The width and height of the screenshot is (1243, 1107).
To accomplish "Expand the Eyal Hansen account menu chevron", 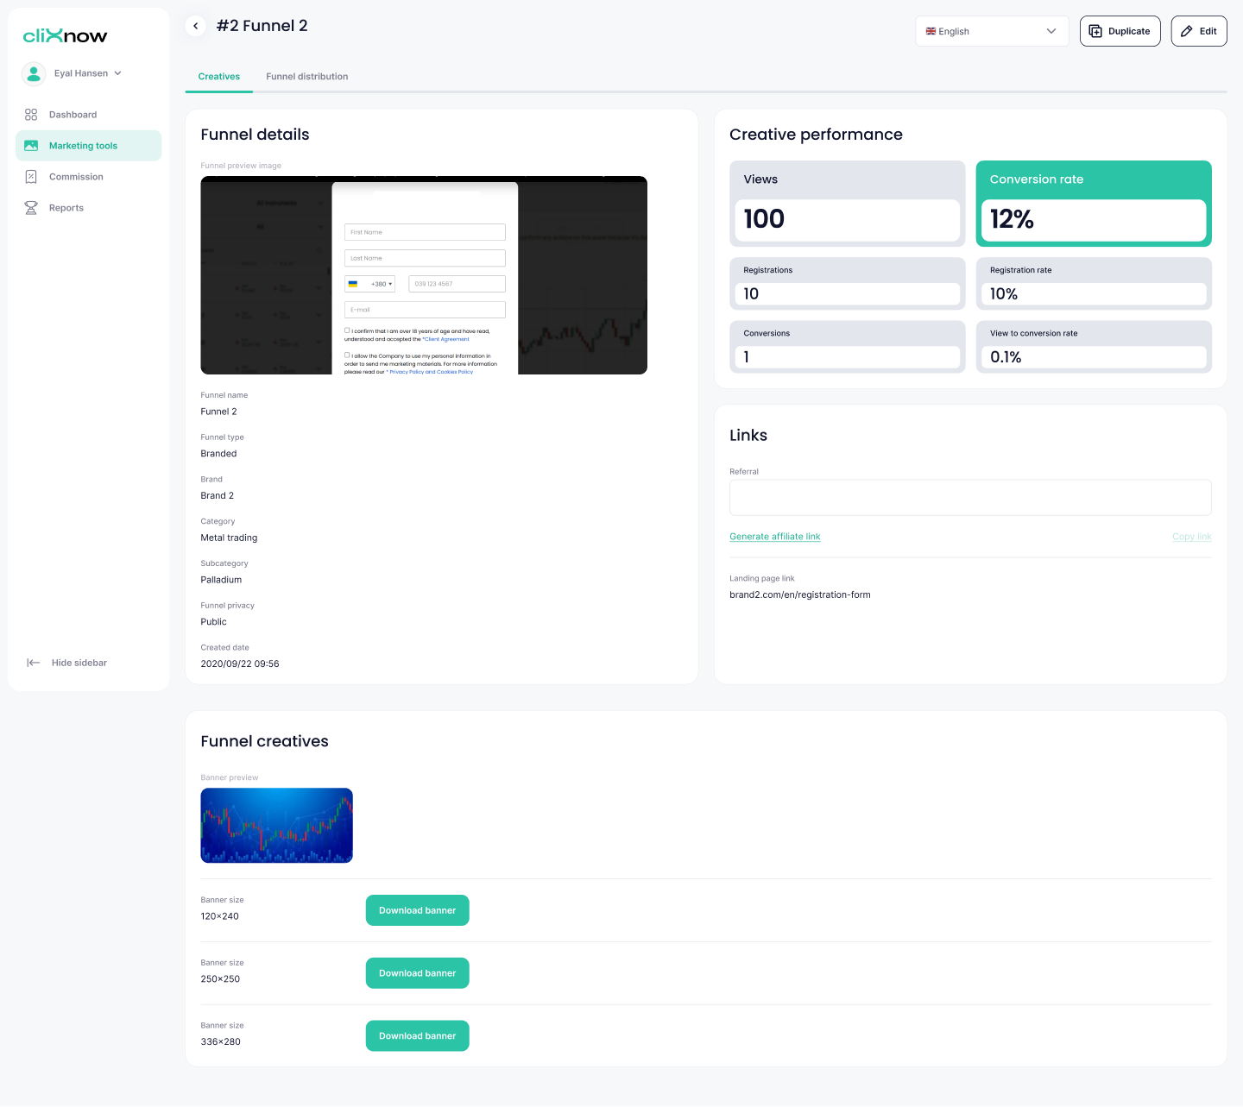I will (118, 73).
